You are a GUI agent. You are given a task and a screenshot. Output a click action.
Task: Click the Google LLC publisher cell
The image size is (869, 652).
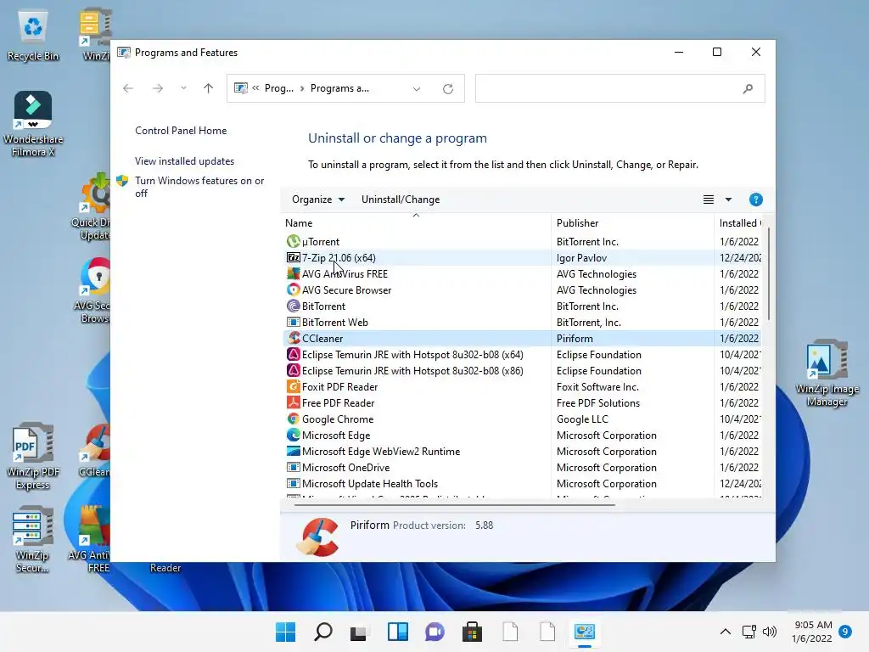click(582, 419)
